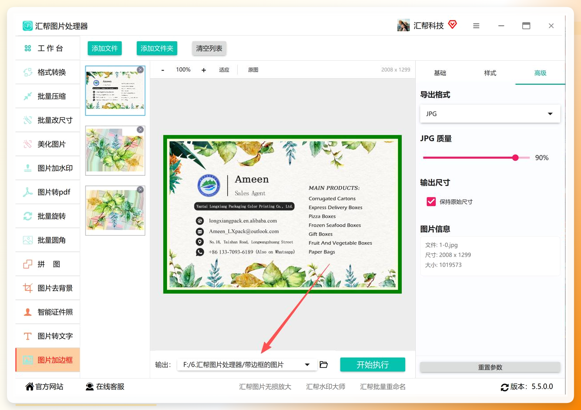Image resolution: width=581 pixels, height=410 pixels.
Task: Open the 图片转pdf icon
Action: [x=28, y=192]
